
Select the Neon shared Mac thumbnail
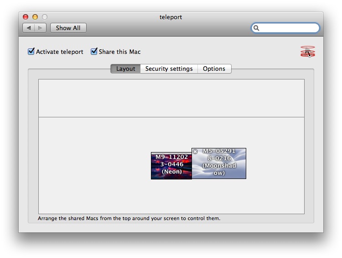(x=171, y=166)
